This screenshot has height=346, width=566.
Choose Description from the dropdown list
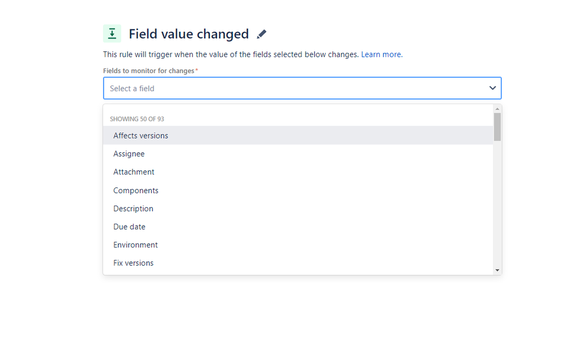(298, 208)
